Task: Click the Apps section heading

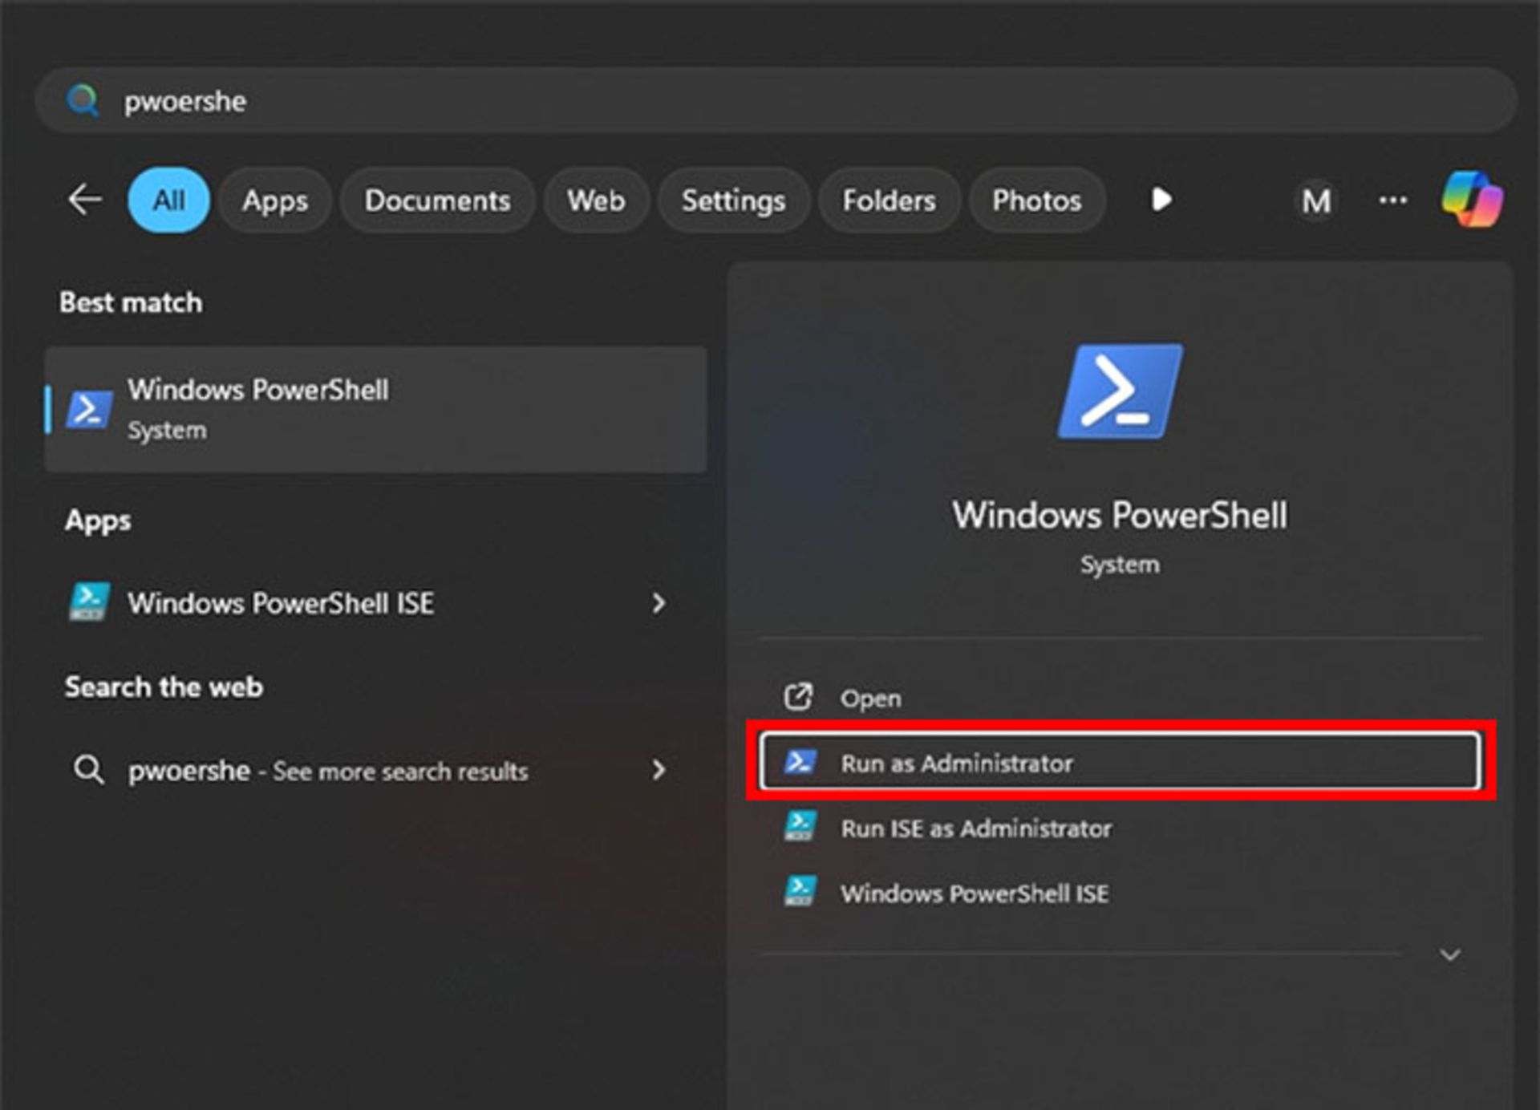Action: tap(98, 521)
